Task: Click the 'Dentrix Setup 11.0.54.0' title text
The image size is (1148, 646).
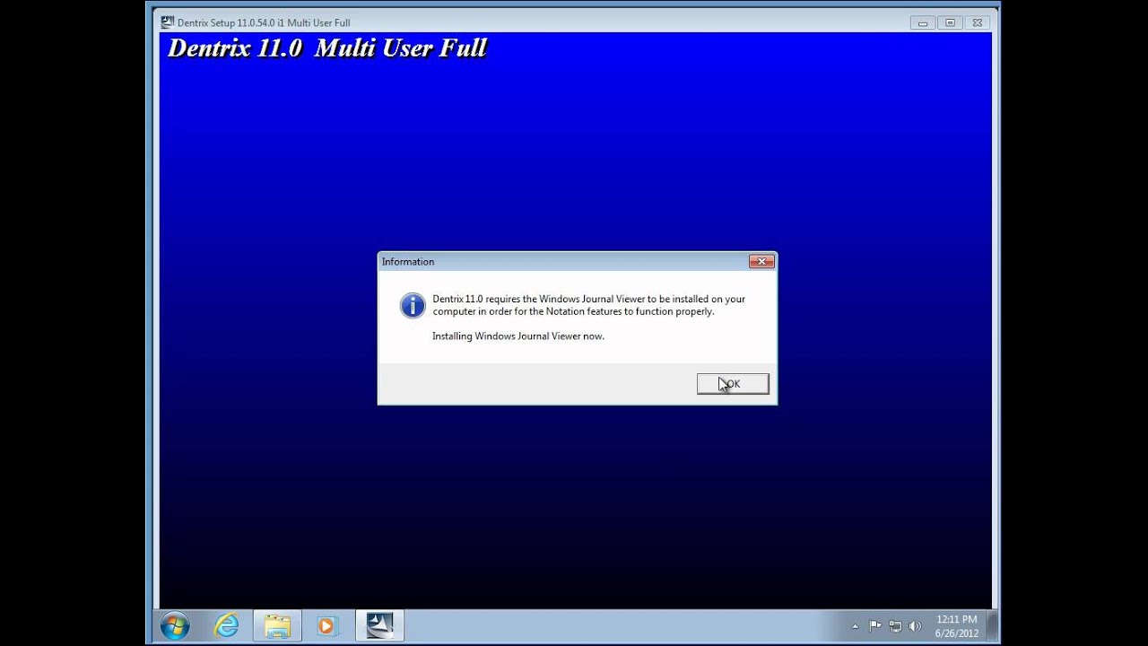Action: (264, 22)
